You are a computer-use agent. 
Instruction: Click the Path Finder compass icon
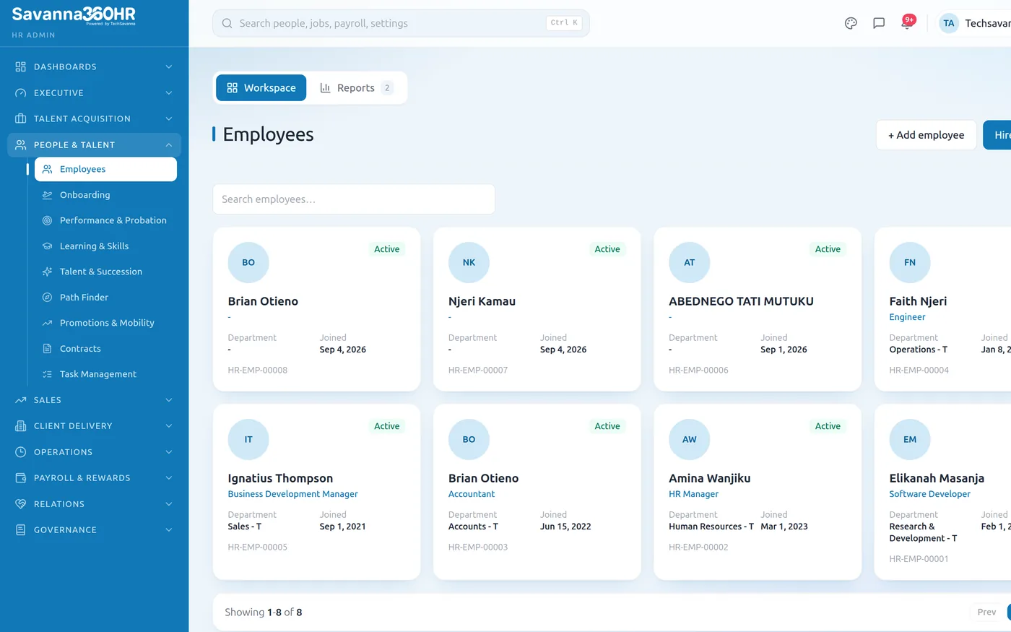[47, 298]
